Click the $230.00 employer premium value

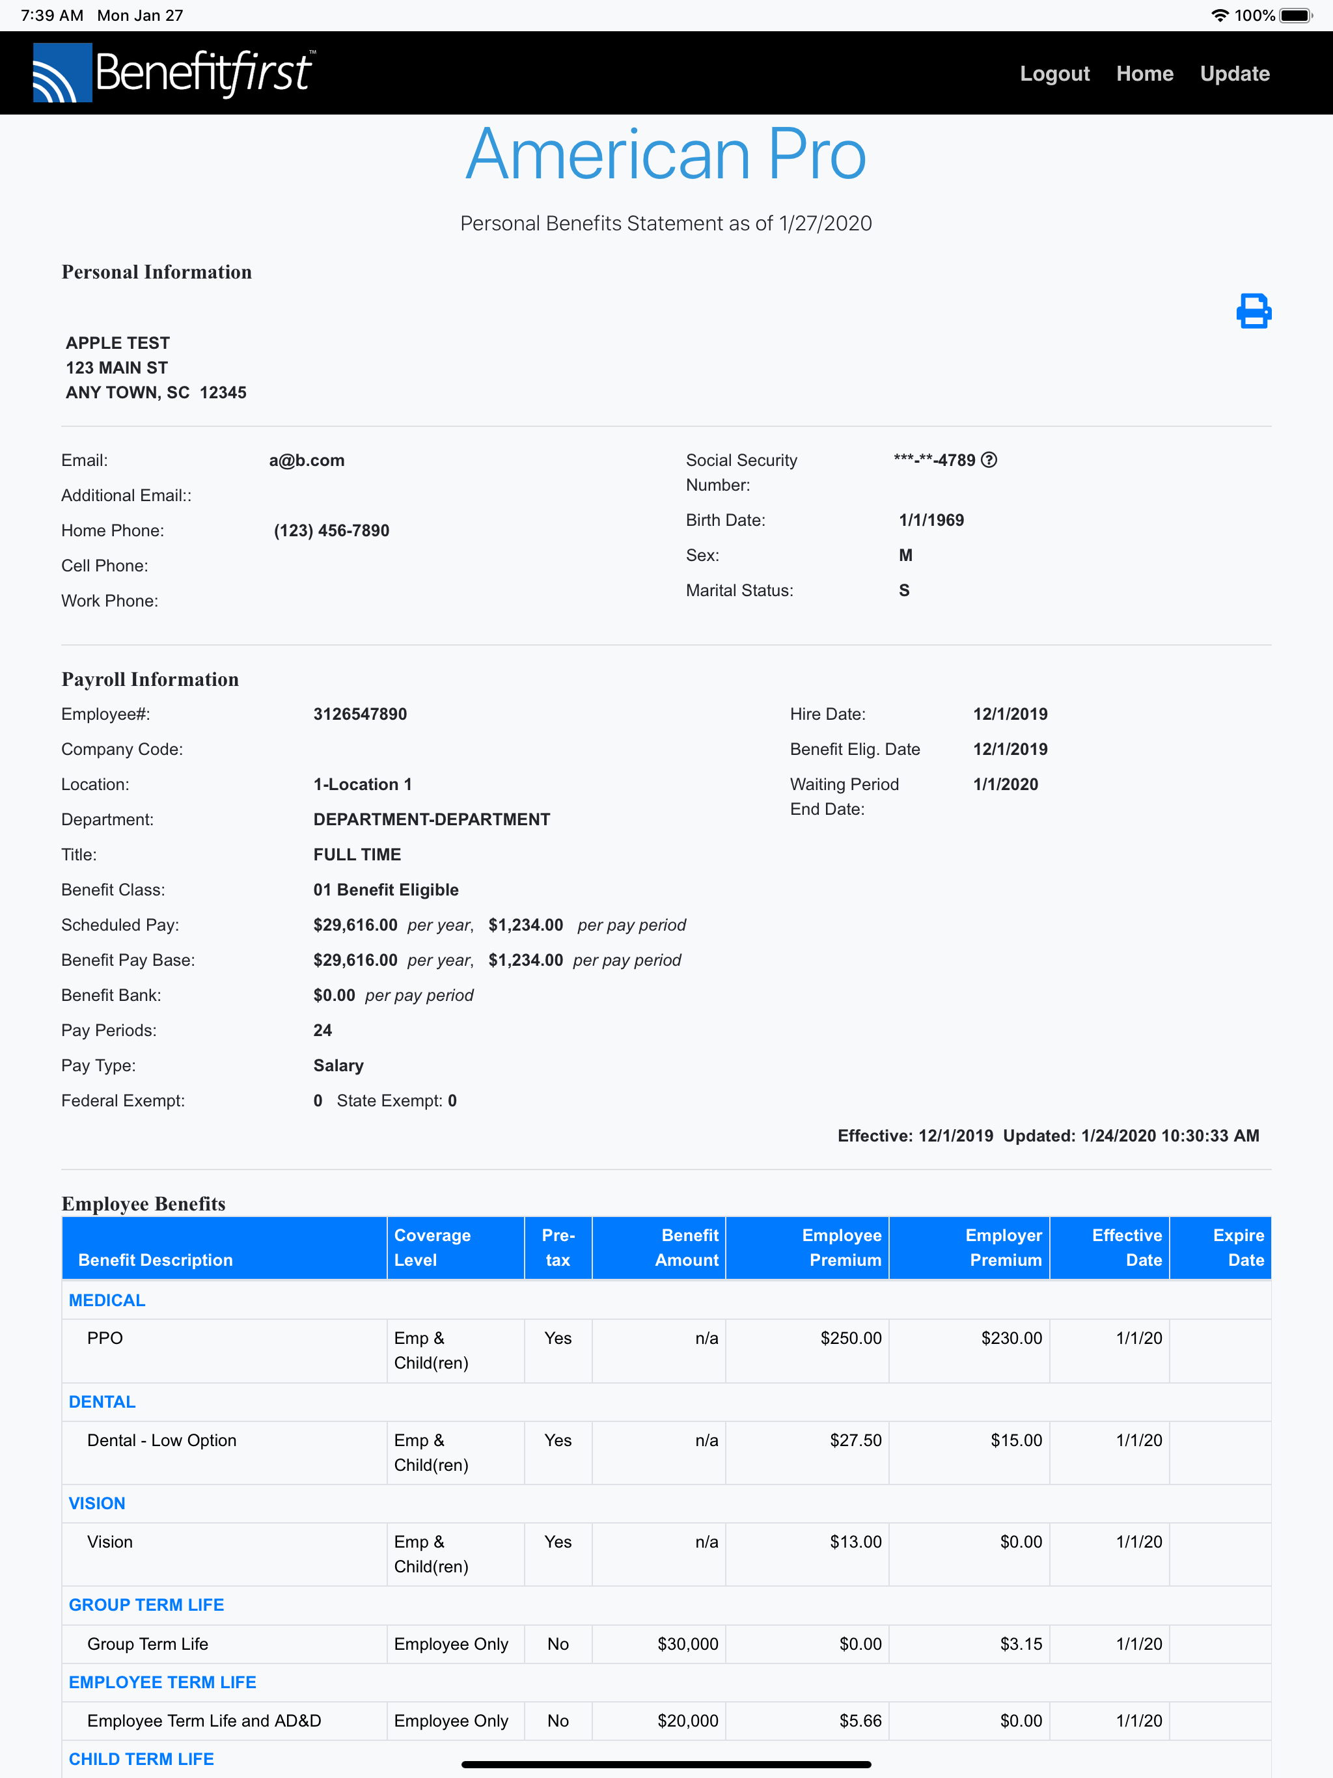click(1011, 1337)
